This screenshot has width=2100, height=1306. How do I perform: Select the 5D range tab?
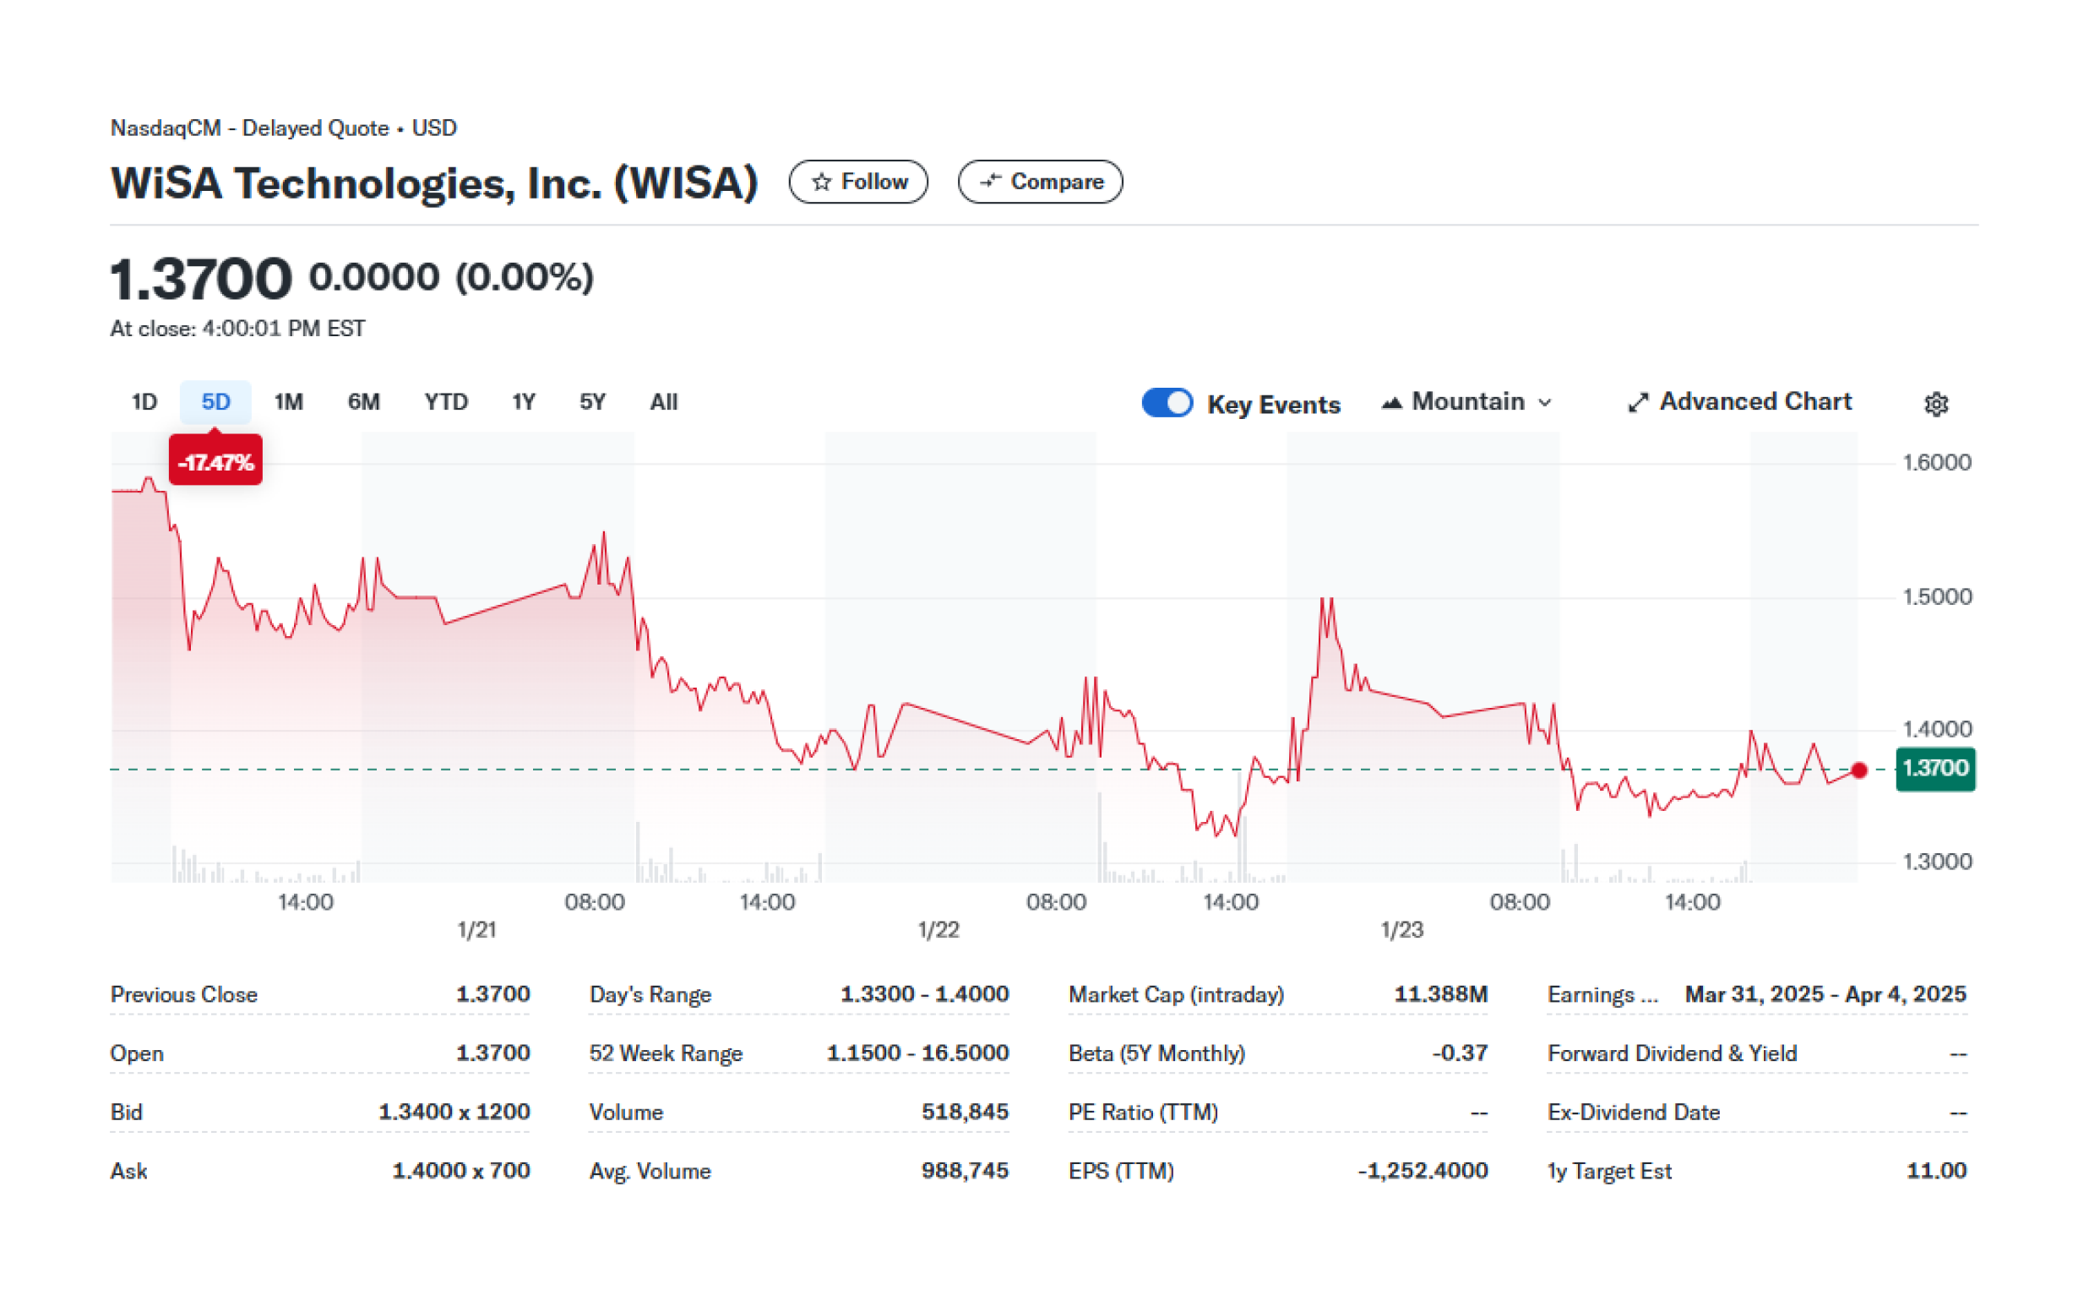(217, 404)
